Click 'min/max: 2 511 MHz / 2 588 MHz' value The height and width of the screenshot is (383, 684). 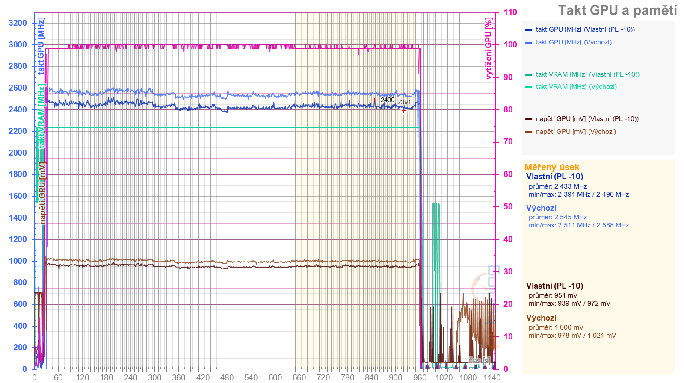pos(579,225)
